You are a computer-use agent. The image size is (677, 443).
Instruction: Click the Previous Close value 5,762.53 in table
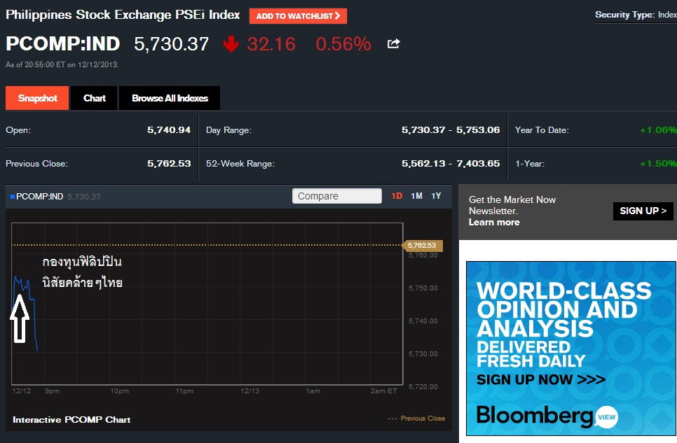169,164
